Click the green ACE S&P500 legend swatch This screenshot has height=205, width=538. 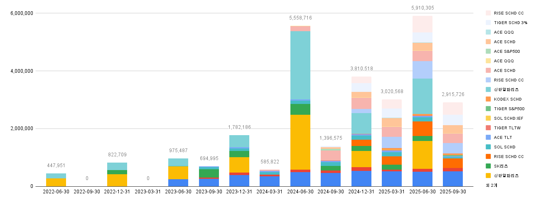[x=488, y=51]
